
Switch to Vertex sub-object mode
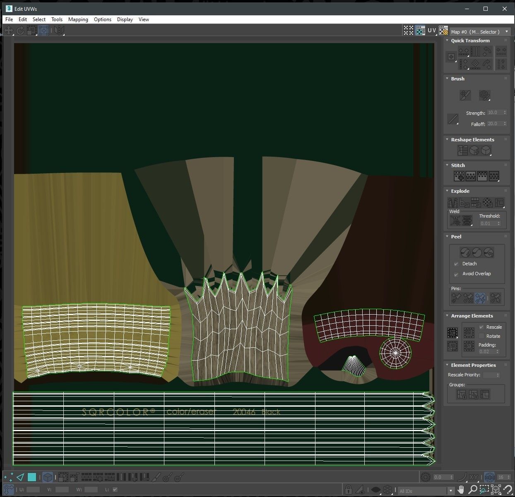coord(8,477)
